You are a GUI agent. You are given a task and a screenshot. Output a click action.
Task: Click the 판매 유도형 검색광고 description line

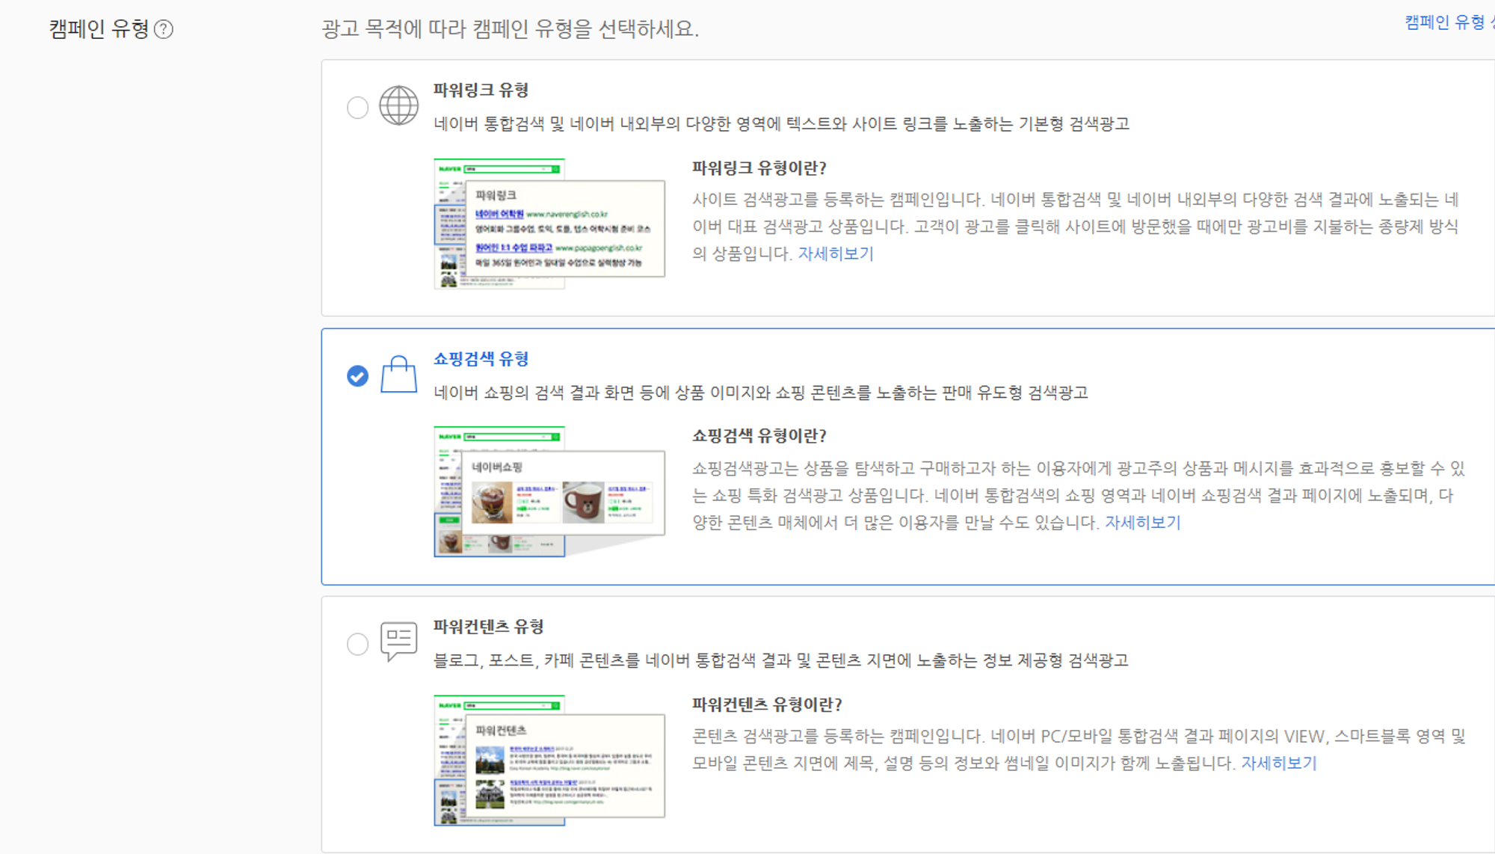click(761, 392)
